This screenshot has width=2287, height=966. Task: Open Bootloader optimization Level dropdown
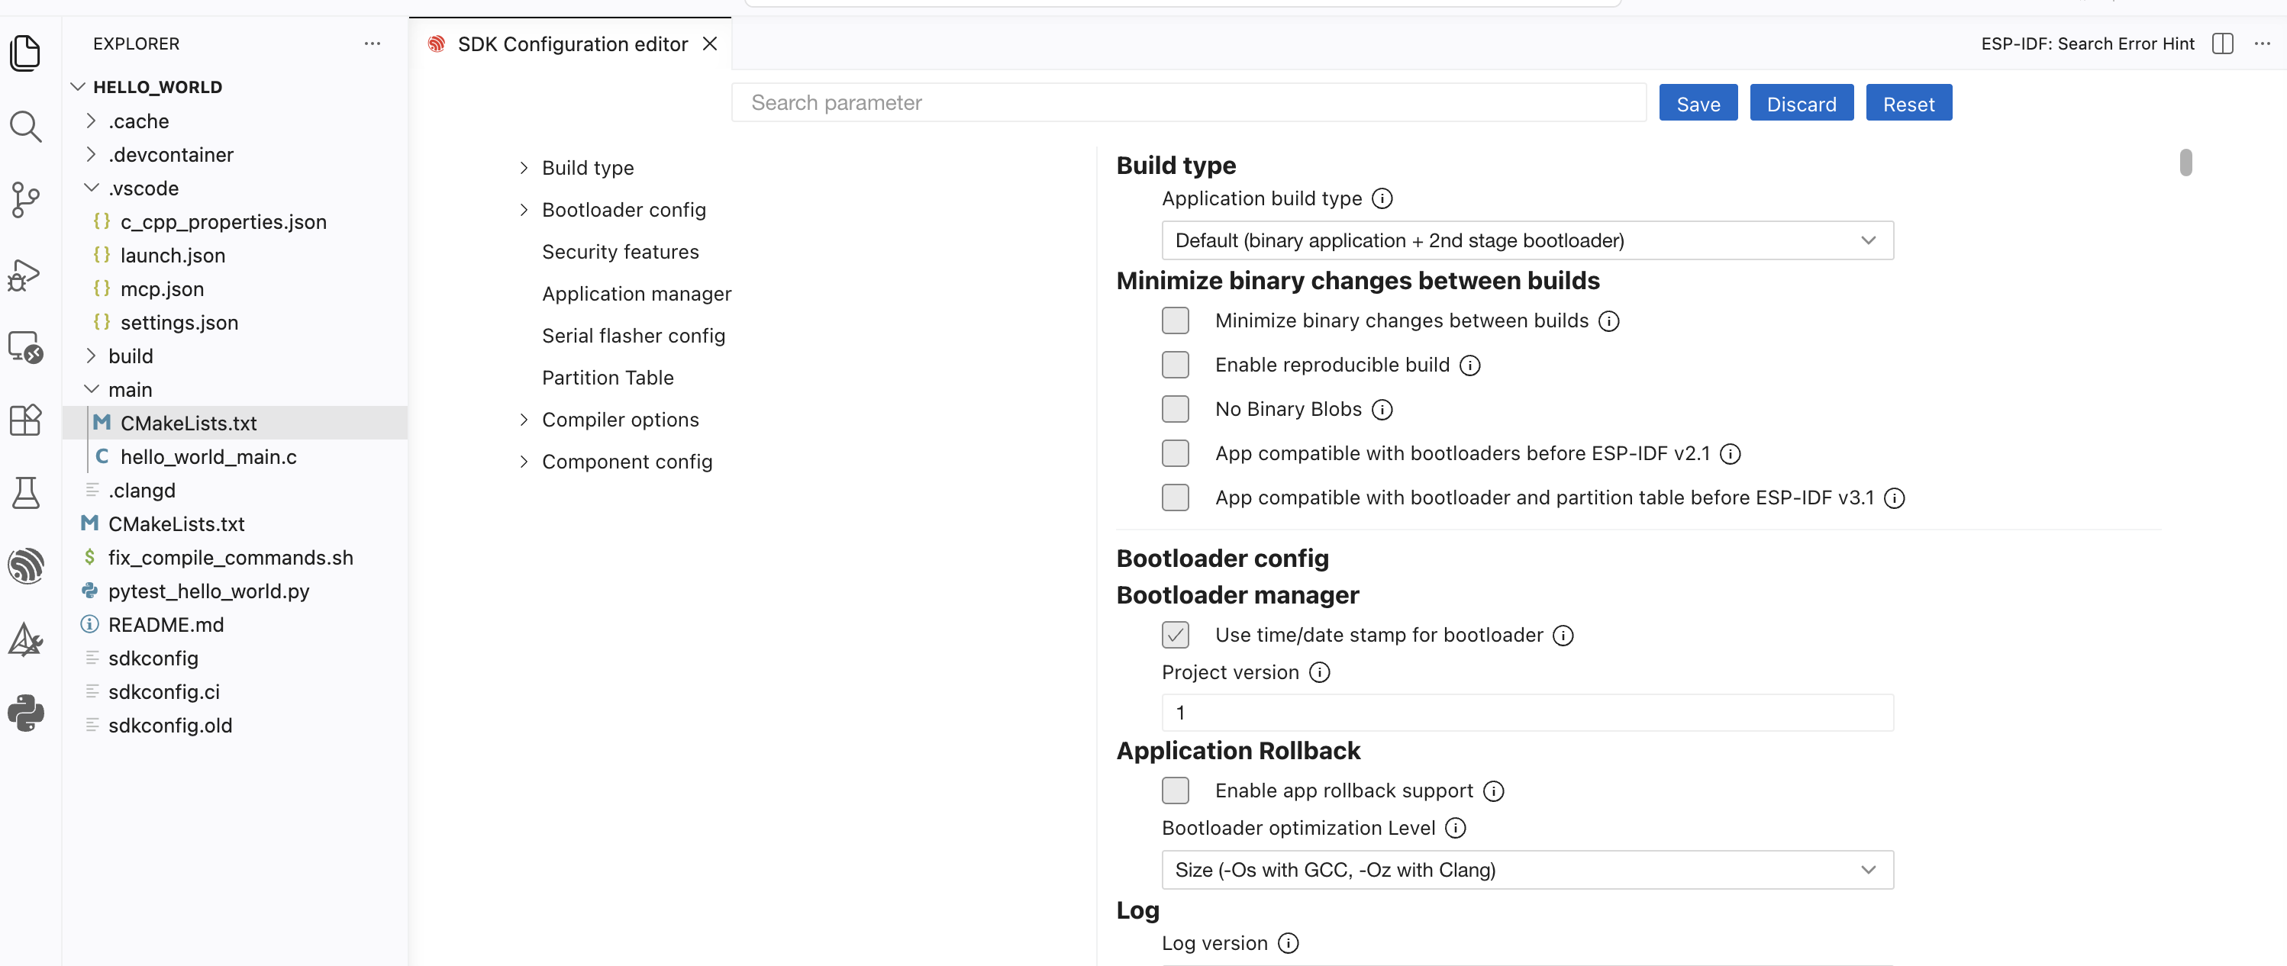point(1527,870)
